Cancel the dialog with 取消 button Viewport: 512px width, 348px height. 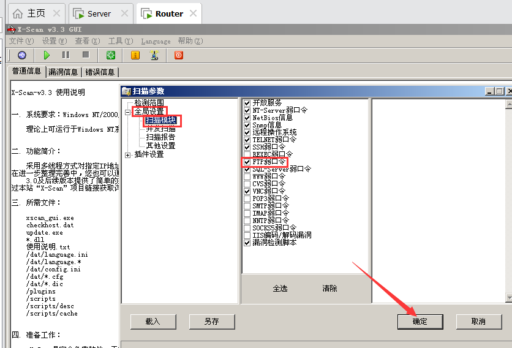point(479,322)
